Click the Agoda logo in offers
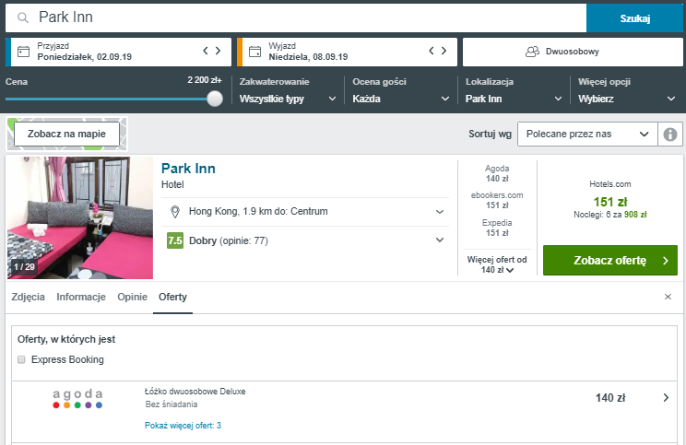 point(77,399)
